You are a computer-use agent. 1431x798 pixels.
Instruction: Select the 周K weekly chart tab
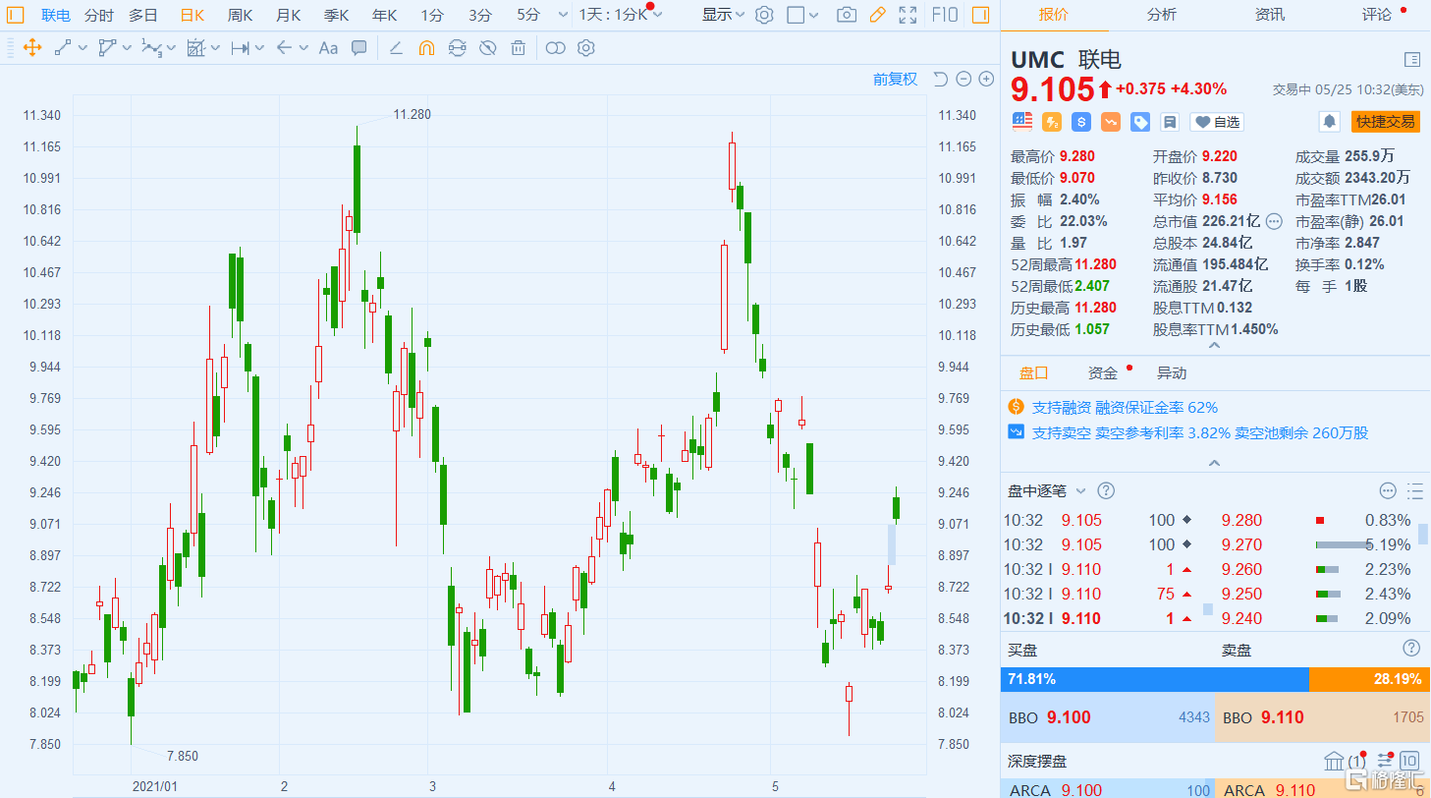pyautogui.click(x=240, y=15)
